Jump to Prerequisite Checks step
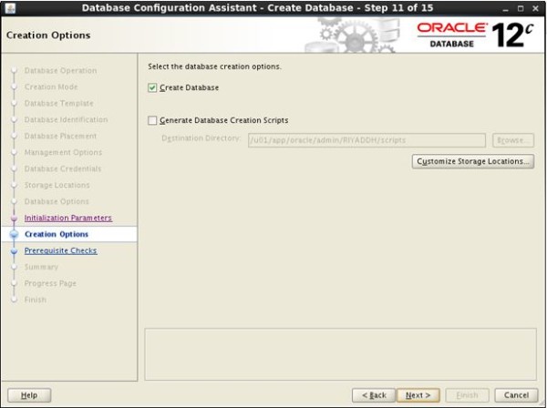Screen dimensions: 547x408 coord(61,250)
